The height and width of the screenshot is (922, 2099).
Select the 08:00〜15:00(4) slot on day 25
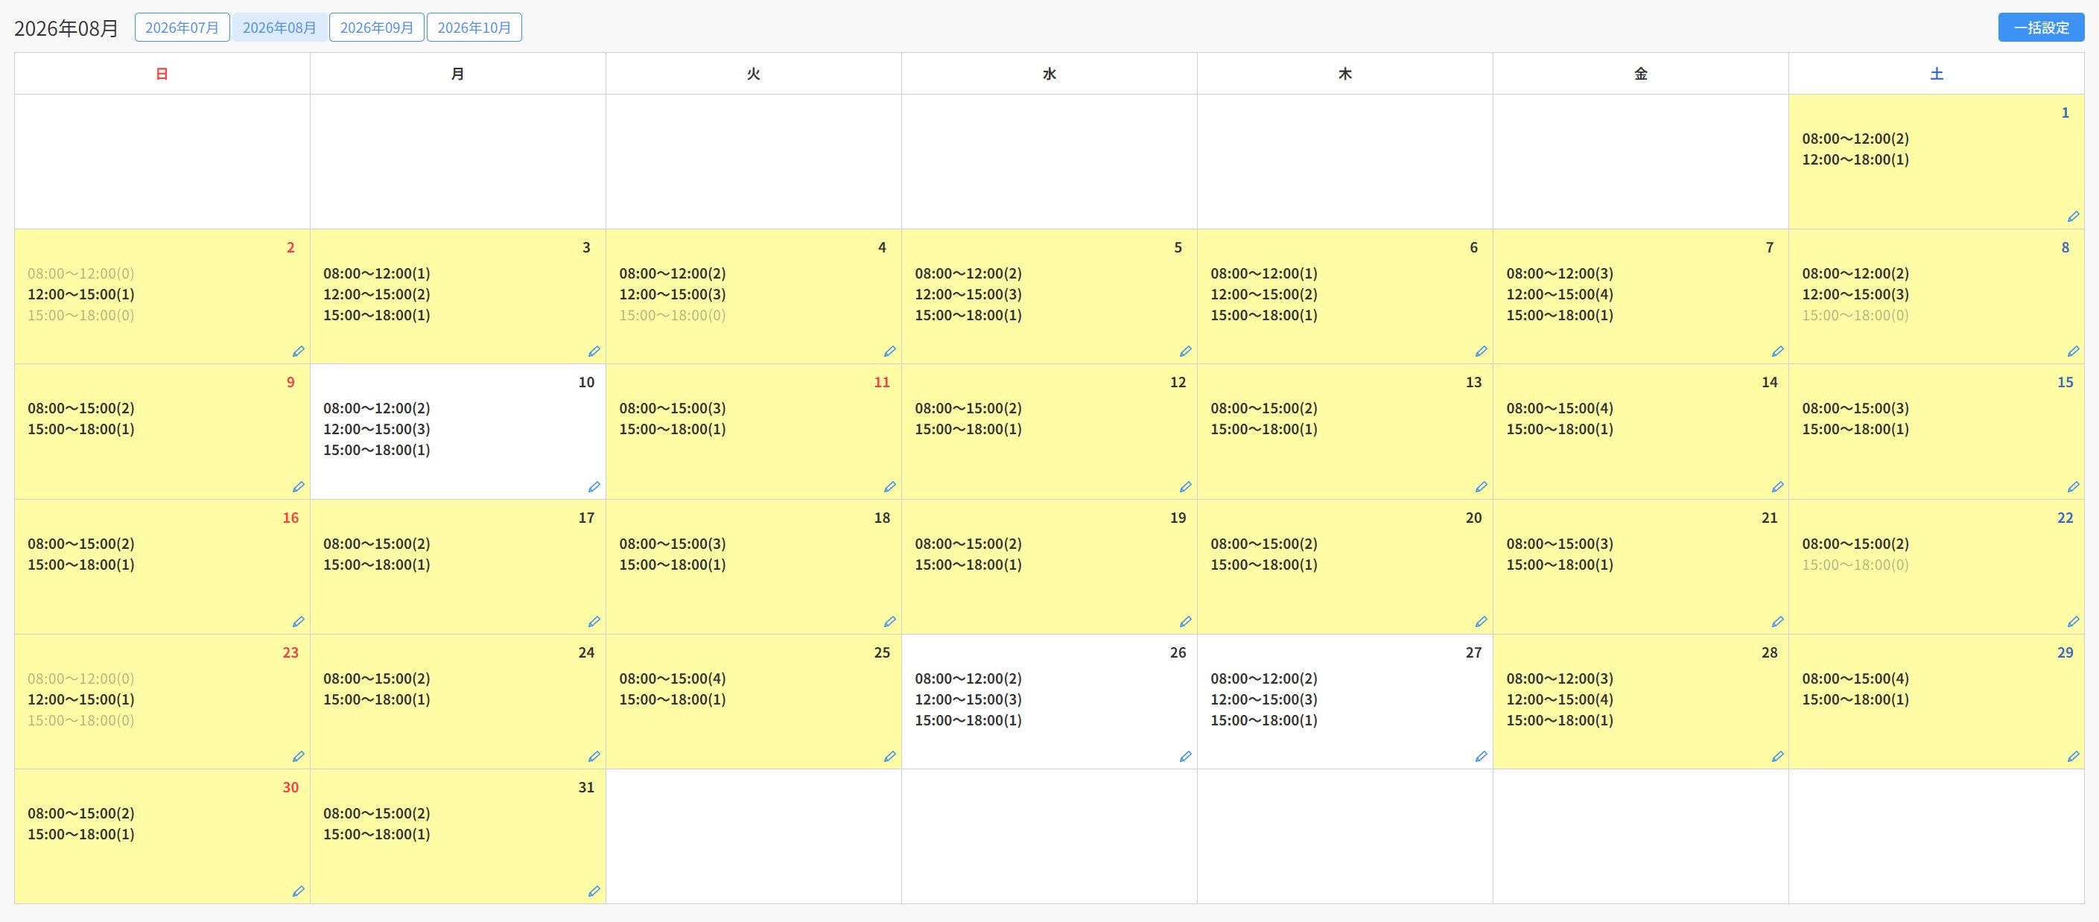673,678
